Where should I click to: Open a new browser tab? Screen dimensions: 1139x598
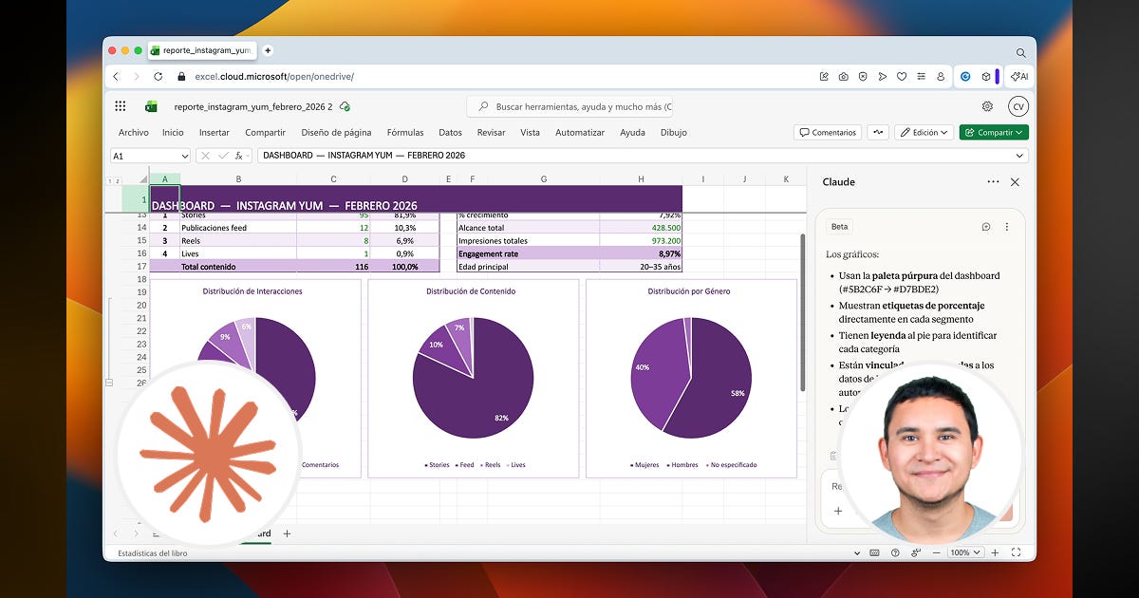[268, 50]
